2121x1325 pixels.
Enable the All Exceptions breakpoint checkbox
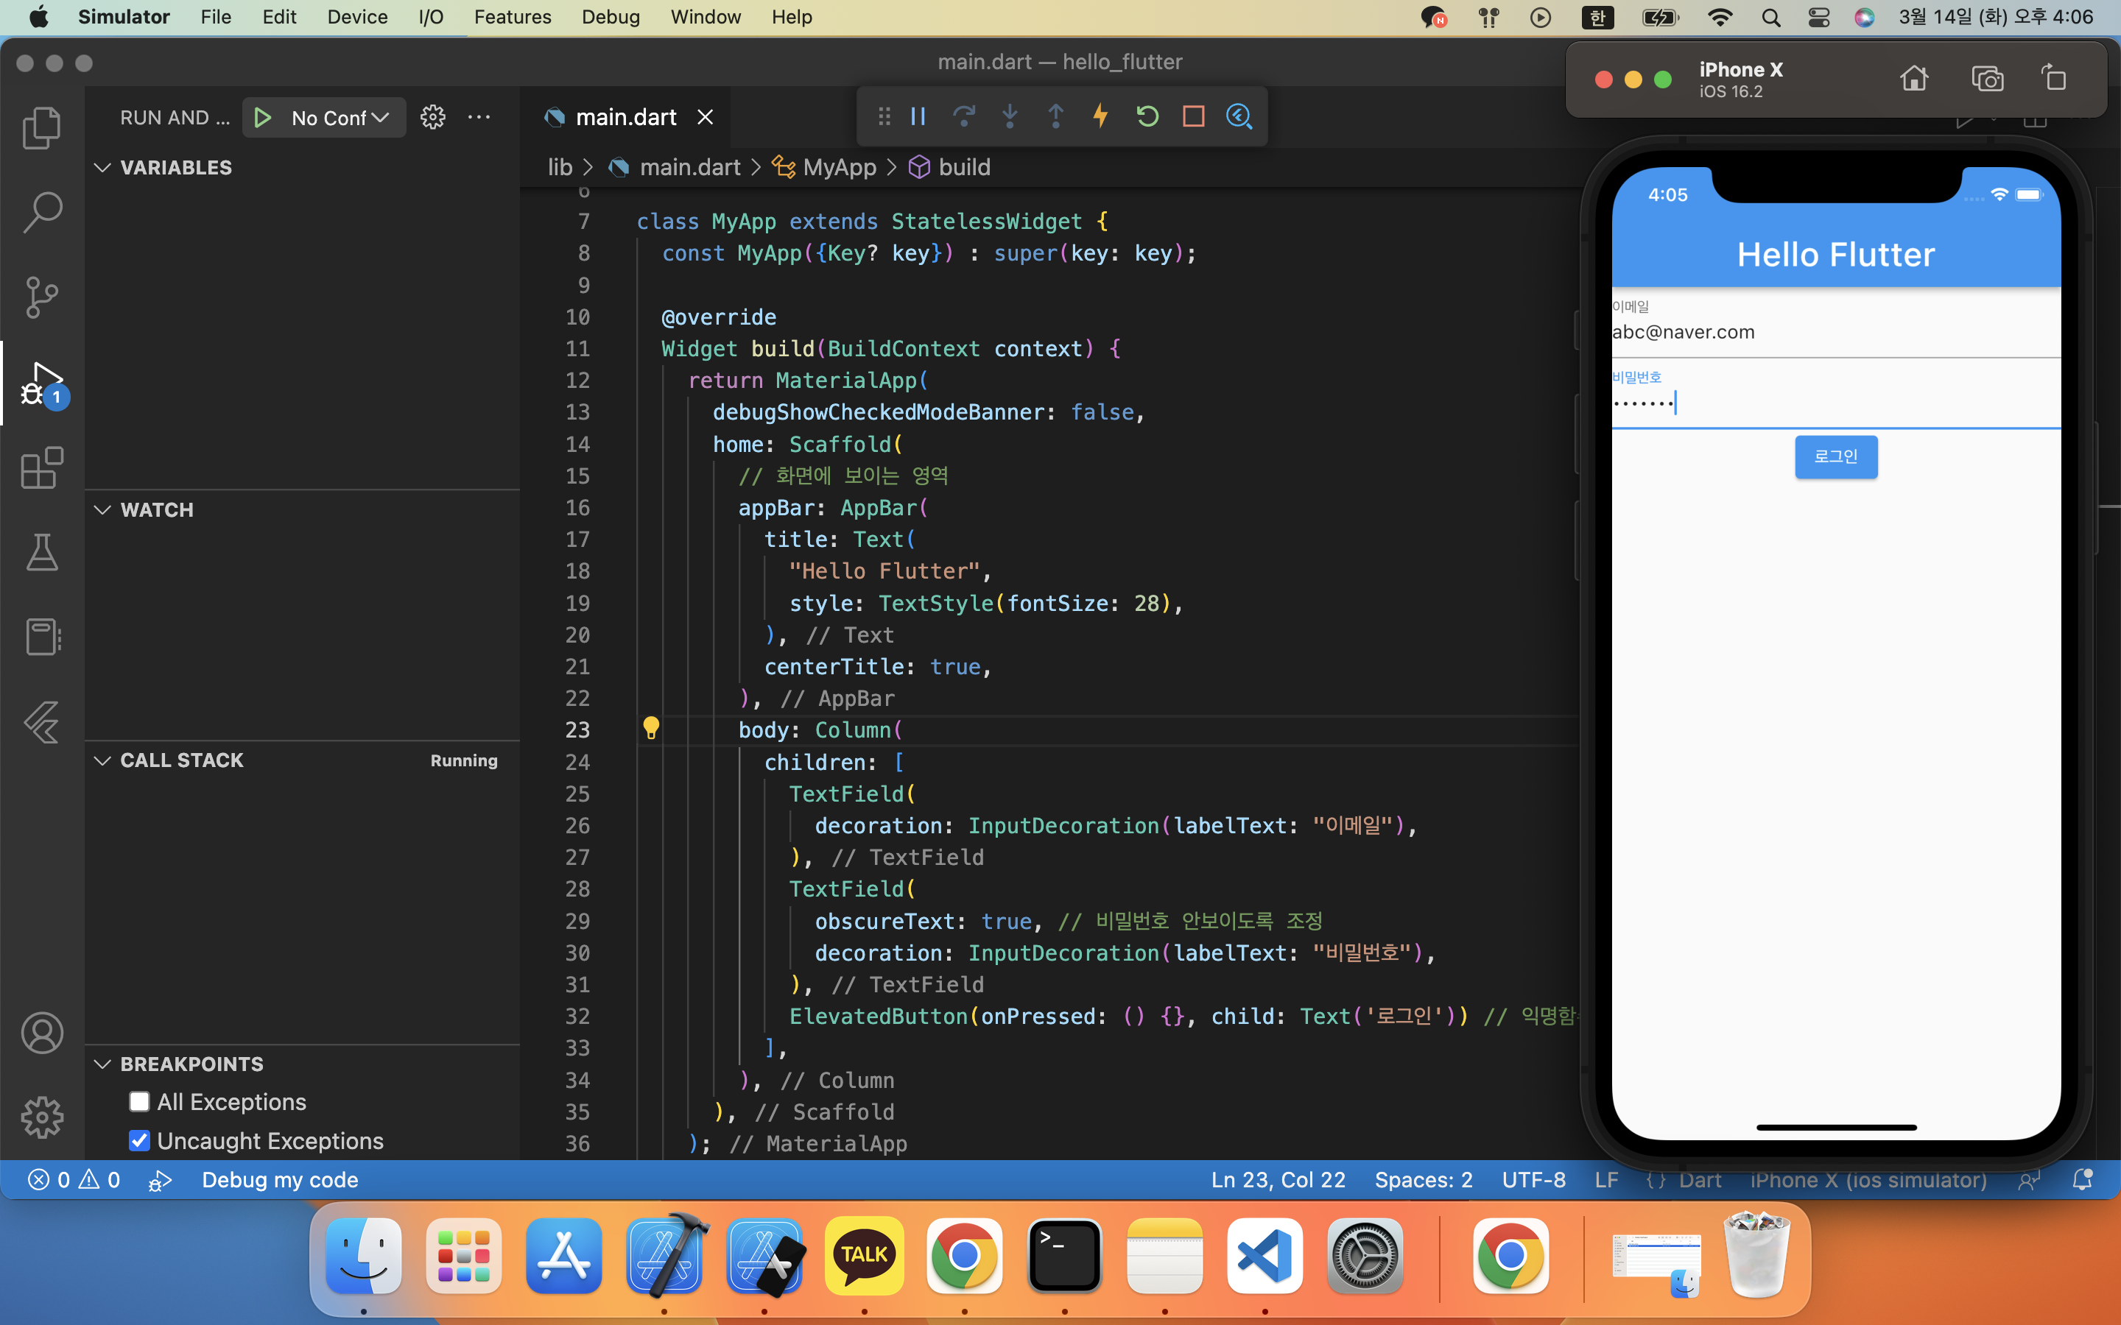[139, 1101]
